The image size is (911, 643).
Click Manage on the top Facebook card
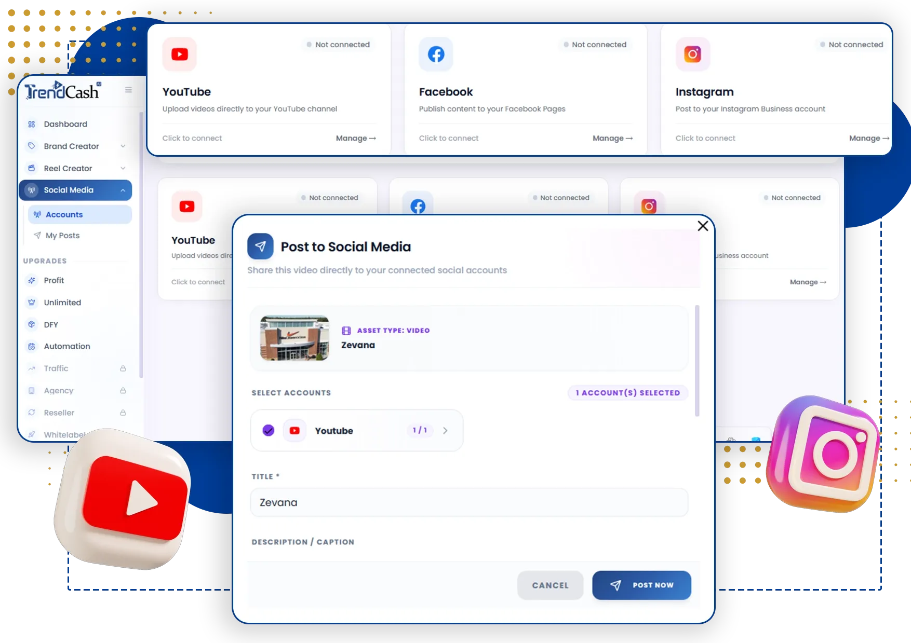(x=612, y=138)
